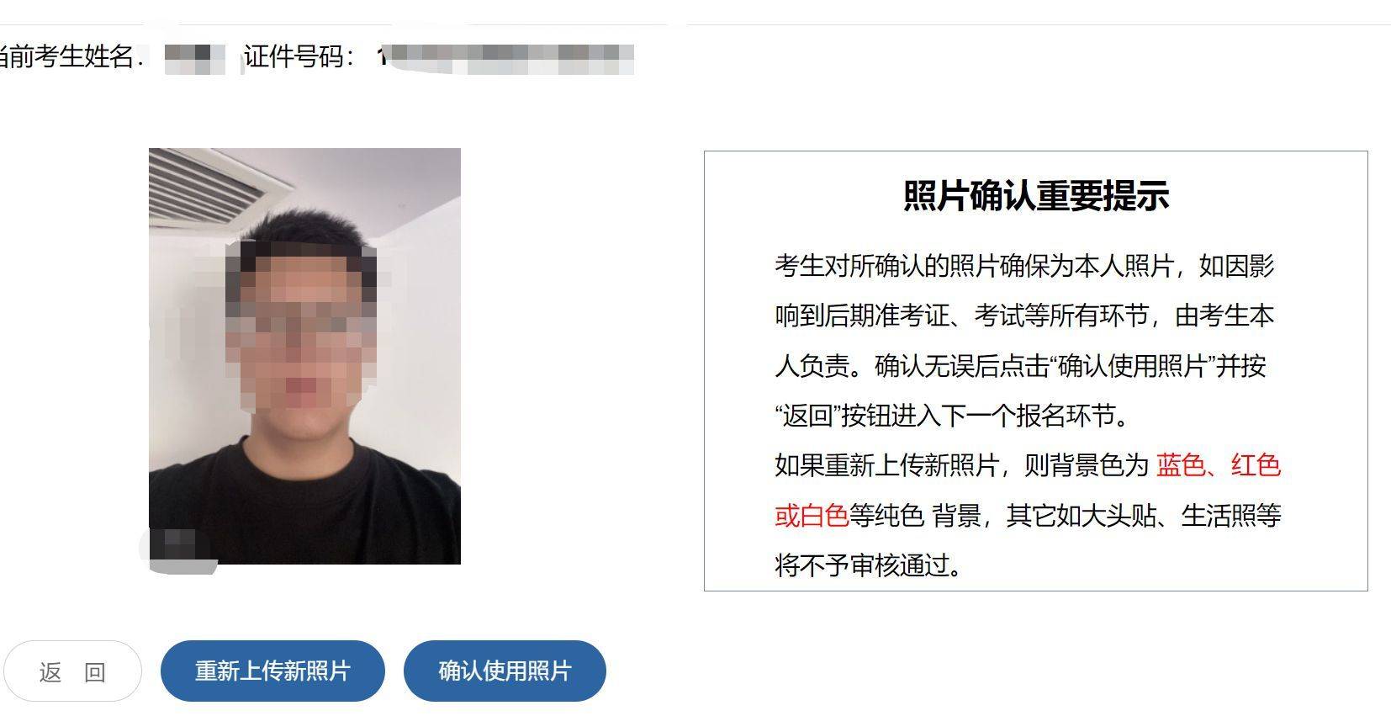Image resolution: width=1391 pixels, height=716 pixels.
Task: Click the 证件号码 label
Action: 299,56
